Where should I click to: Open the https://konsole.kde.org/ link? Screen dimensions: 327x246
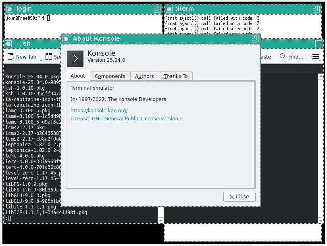click(x=99, y=110)
